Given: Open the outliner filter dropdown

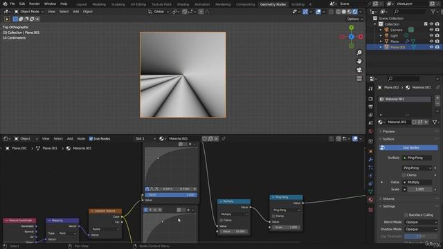Looking at the screenshot, I should pyautogui.click(x=434, y=12).
